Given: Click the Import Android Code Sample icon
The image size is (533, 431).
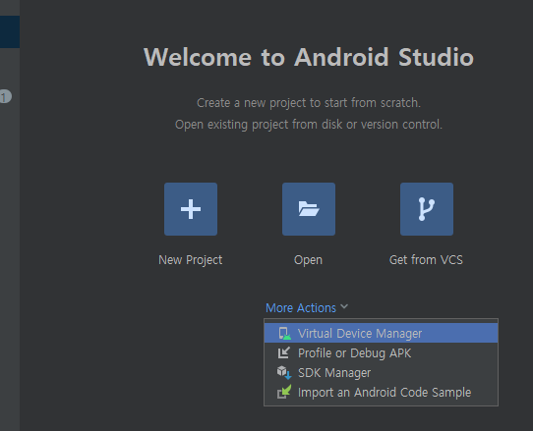Looking at the screenshot, I should click(x=284, y=392).
